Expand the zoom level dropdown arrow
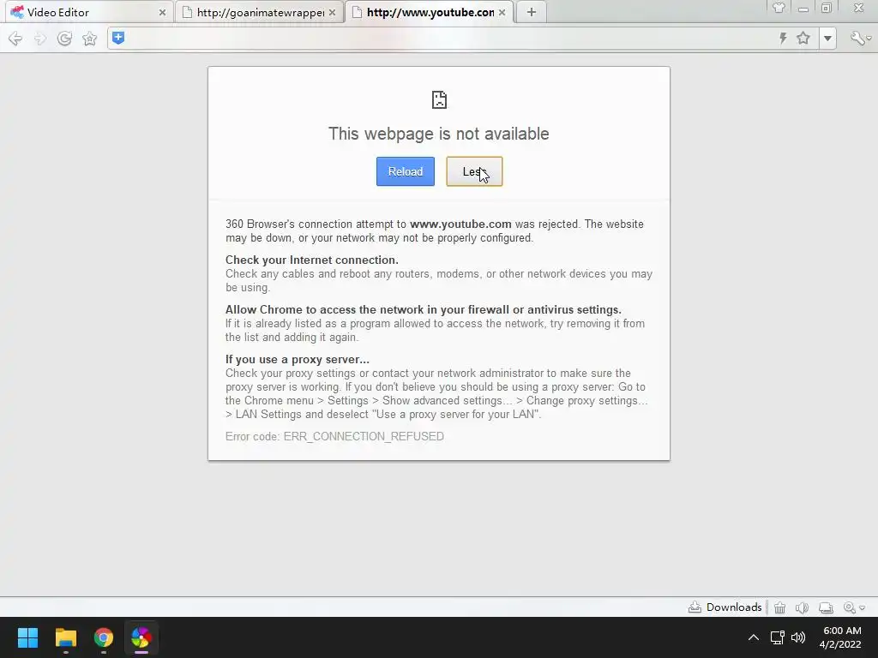 point(862,608)
